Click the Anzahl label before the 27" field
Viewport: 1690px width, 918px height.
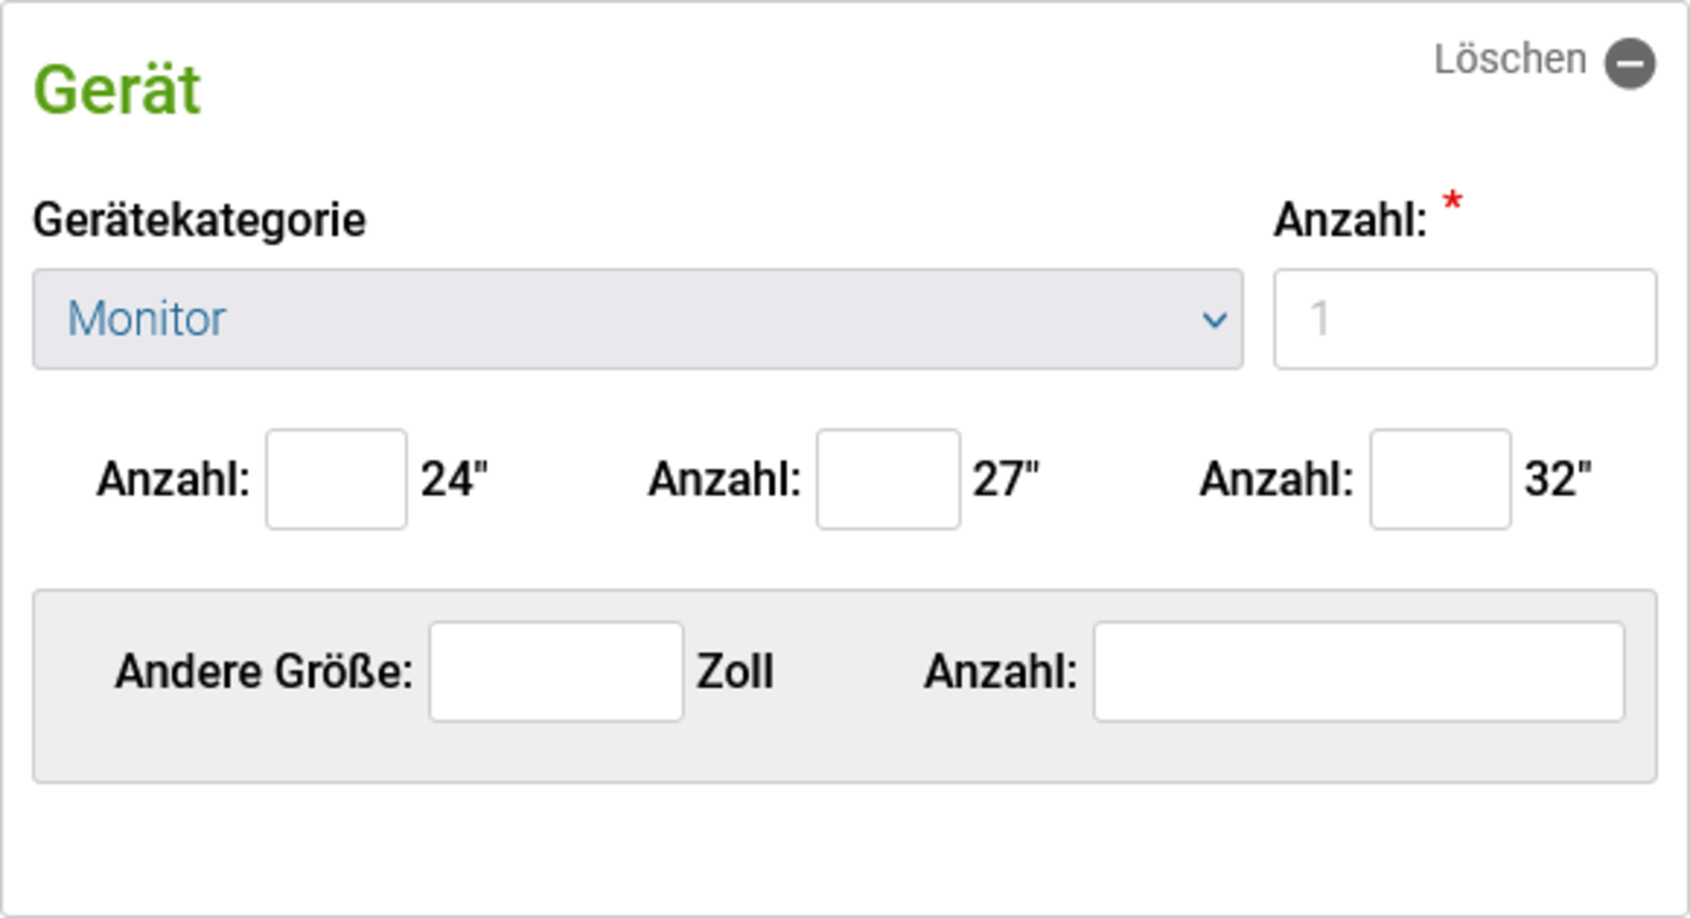[725, 479]
